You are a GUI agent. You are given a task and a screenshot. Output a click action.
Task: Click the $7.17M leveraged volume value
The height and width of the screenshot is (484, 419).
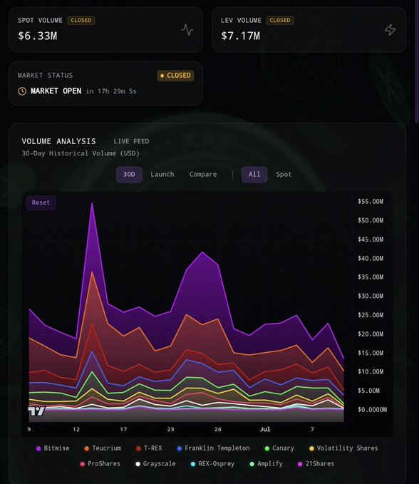pyautogui.click(x=240, y=36)
